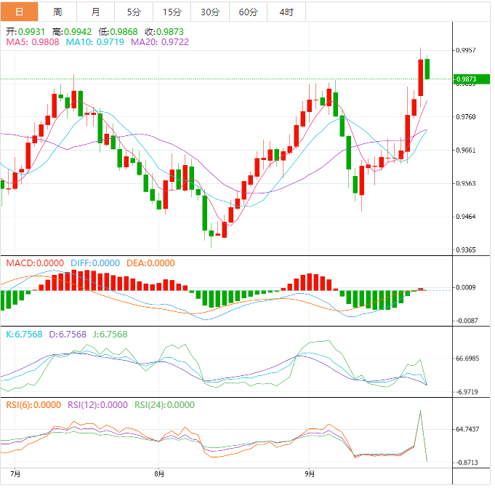Click the 8月 marker on time axis
The image size is (495, 488).
click(160, 473)
